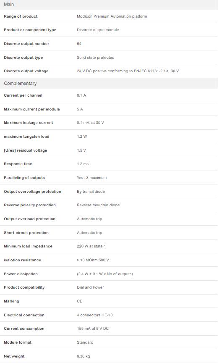Image resolution: width=219 pixels, height=363 pixels.
Task: Collapse the Complementary section header
Action: (109, 83)
